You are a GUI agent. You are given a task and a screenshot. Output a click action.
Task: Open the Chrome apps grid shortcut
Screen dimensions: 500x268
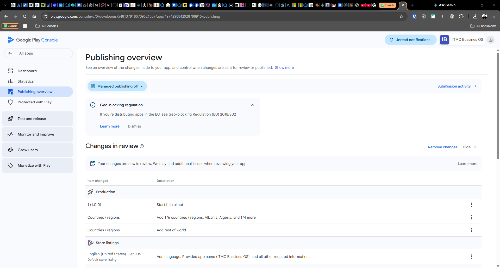click(x=25, y=26)
